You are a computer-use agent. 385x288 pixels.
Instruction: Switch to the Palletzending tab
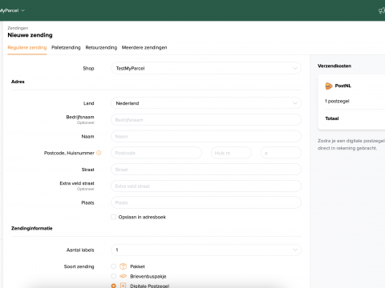click(x=66, y=47)
